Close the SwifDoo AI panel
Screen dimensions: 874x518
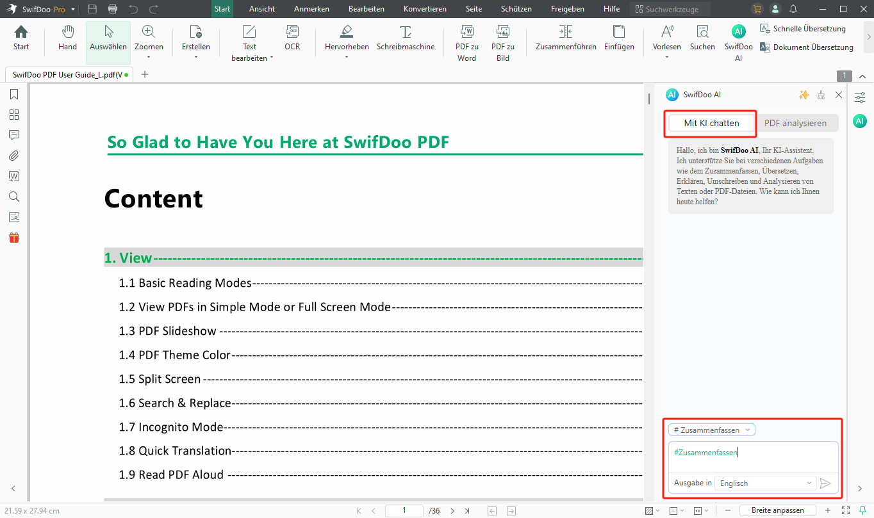click(x=839, y=95)
